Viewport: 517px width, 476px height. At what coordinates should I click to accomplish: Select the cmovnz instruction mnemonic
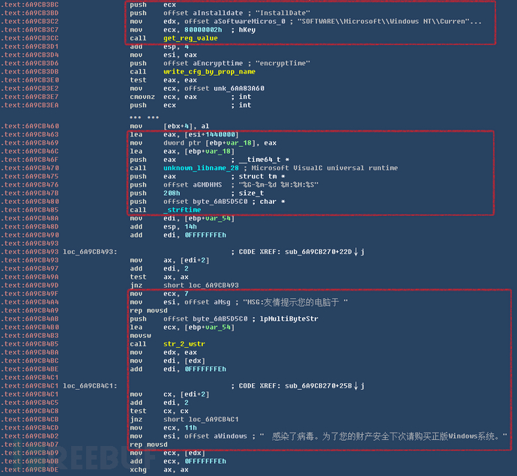(142, 97)
